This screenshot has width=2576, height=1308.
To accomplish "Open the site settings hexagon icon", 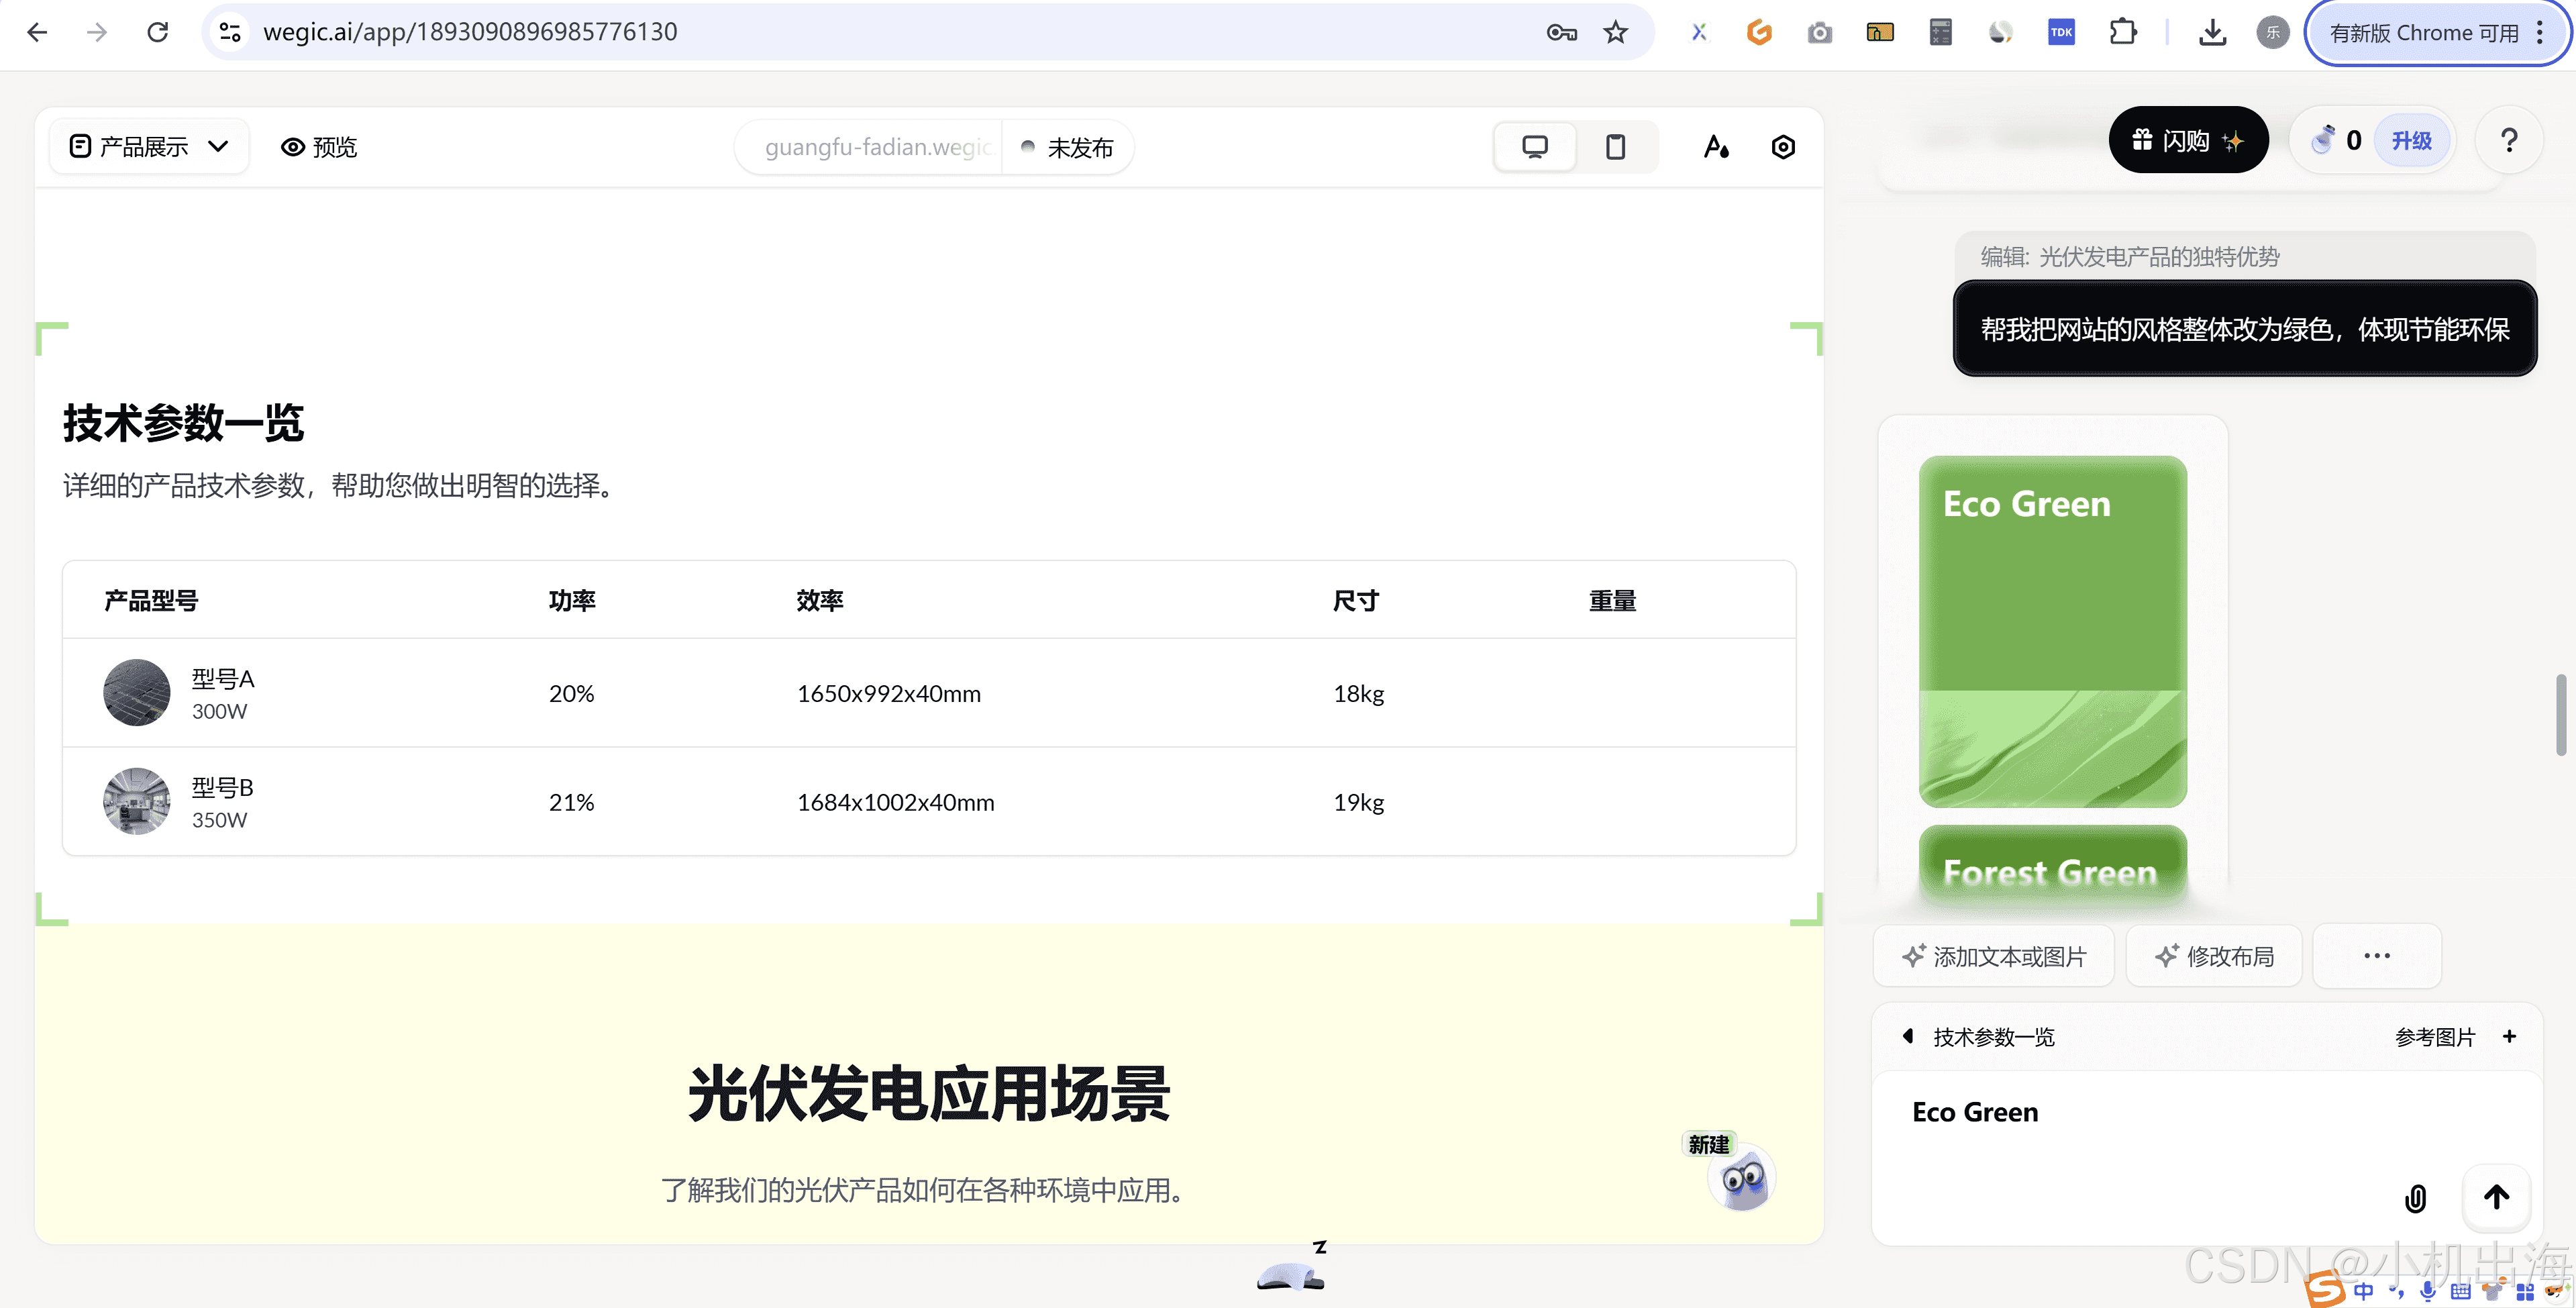I will [x=1783, y=147].
